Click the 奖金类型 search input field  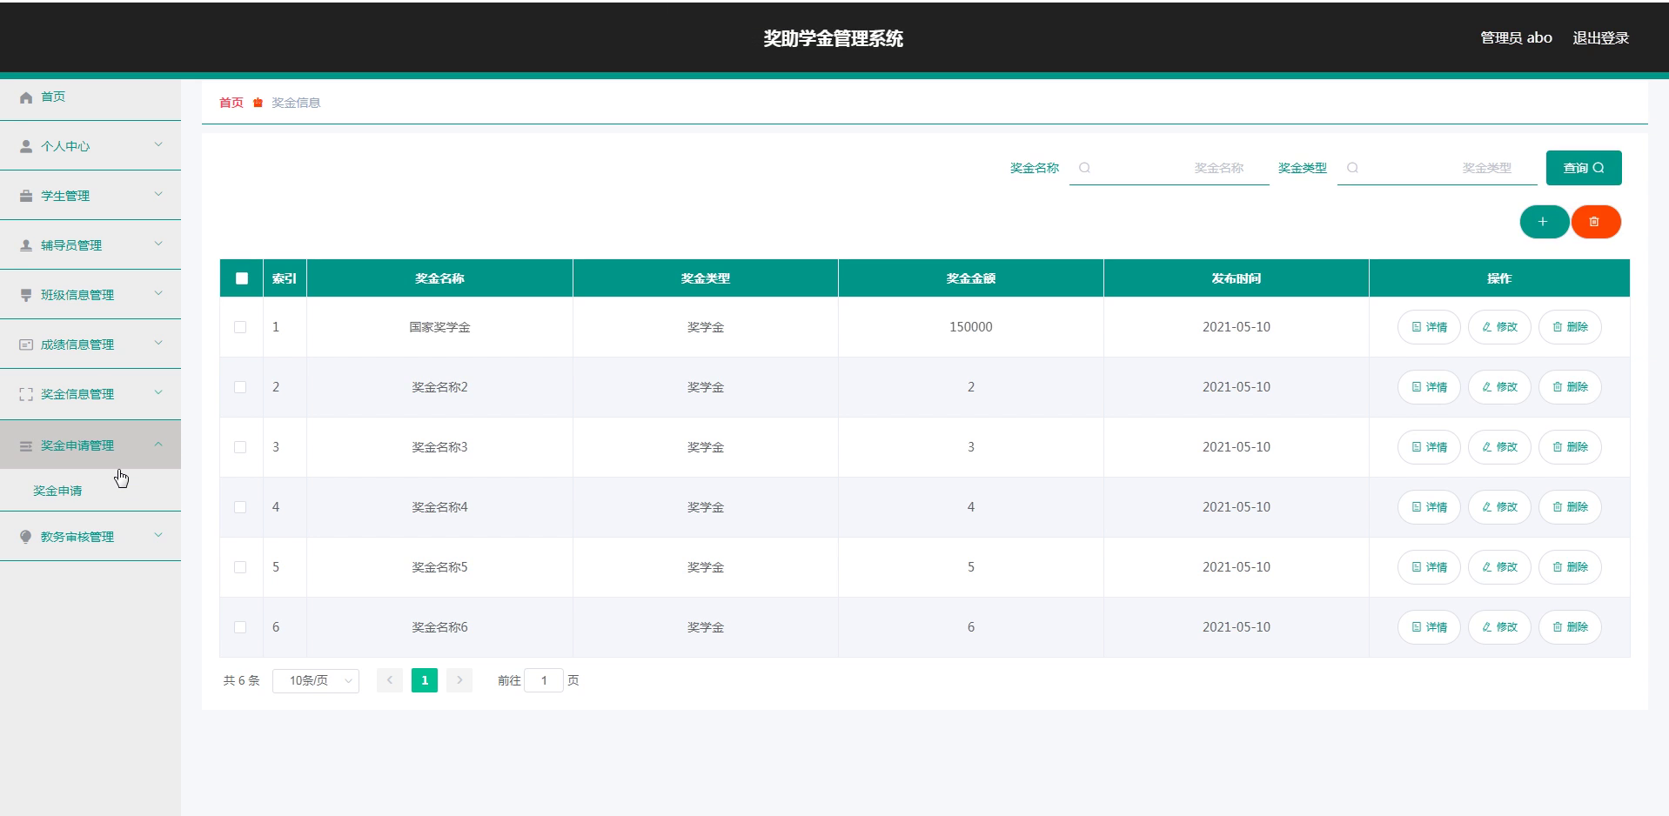point(1438,168)
